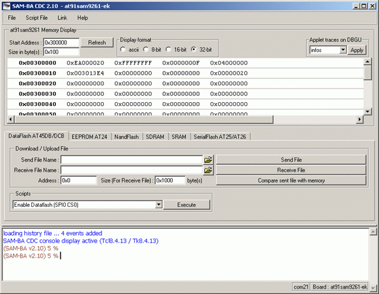Click the com21 status bar entry
379x294 pixels.
click(301, 286)
